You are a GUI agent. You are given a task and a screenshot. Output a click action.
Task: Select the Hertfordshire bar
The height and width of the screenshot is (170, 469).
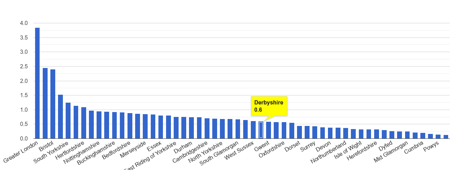tap(83, 123)
